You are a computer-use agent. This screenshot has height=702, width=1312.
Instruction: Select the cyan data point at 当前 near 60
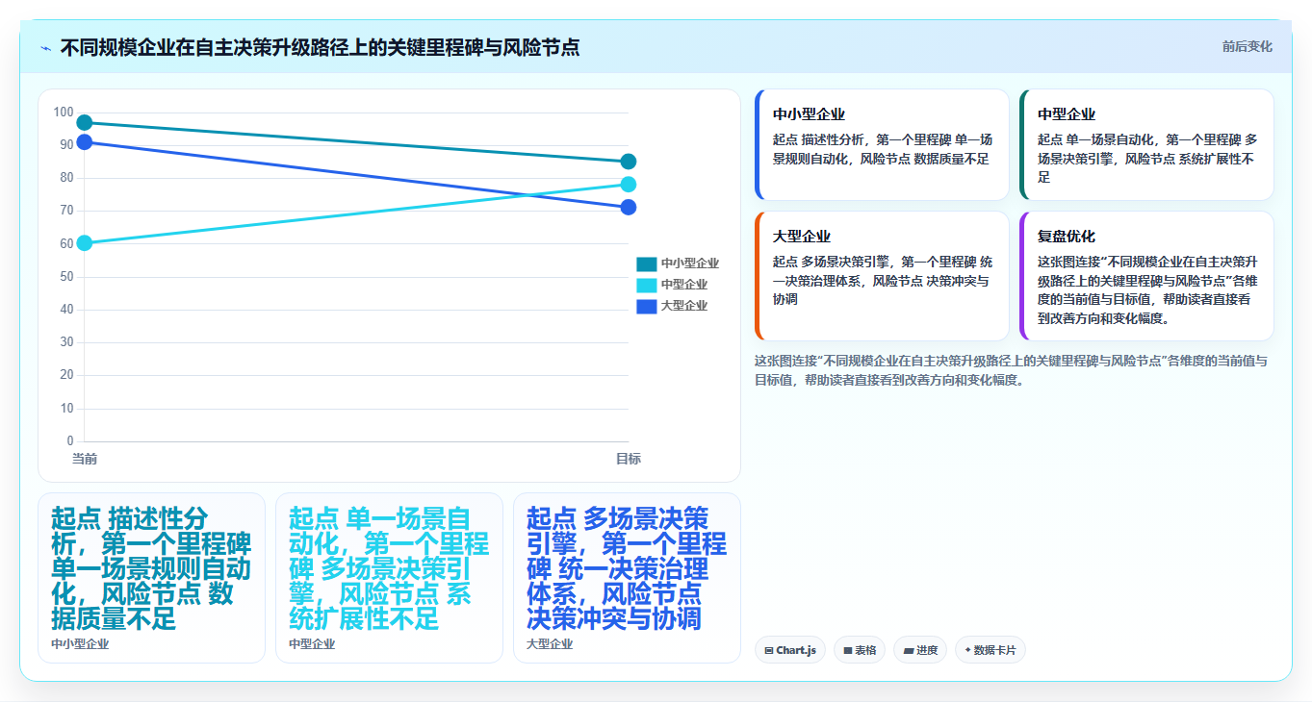[x=85, y=243]
